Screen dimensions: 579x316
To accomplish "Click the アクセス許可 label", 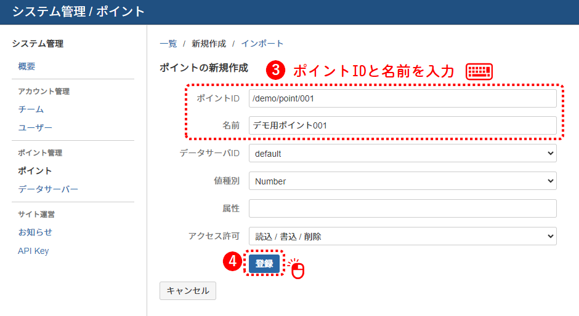I will [x=214, y=236].
